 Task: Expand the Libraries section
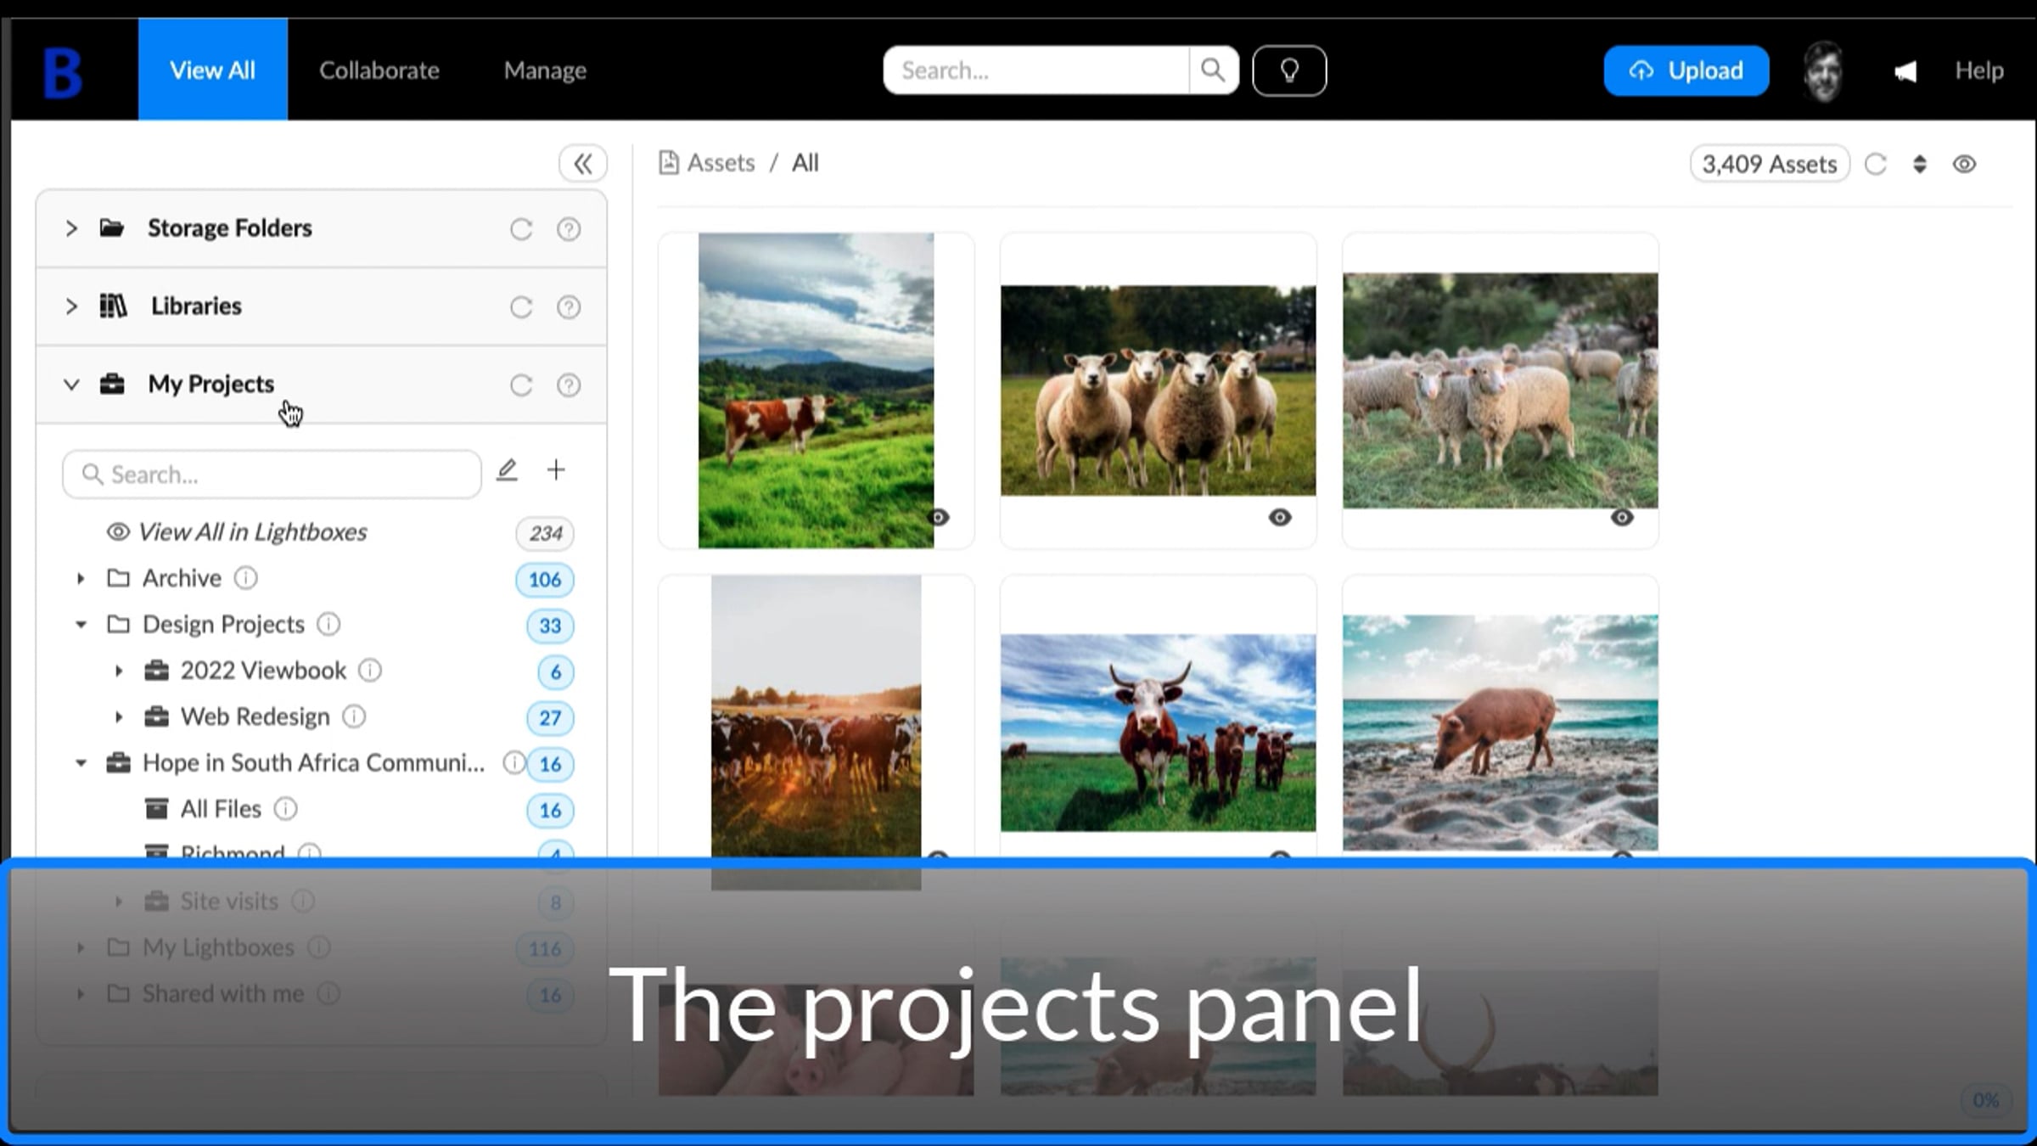click(71, 306)
